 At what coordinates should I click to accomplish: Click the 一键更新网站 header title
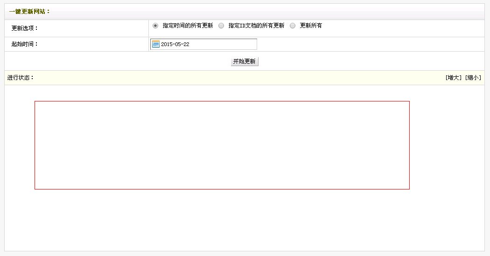pyautogui.click(x=29, y=12)
